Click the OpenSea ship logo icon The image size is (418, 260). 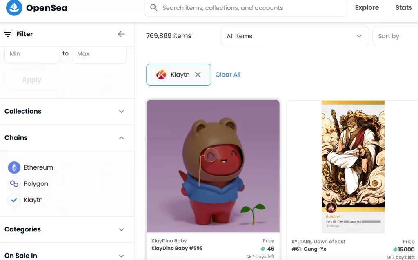[x=14, y=8]
